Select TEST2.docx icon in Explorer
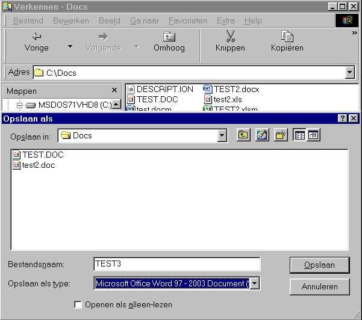This screenshot has height=320, width=362. (x=207, y=89)
